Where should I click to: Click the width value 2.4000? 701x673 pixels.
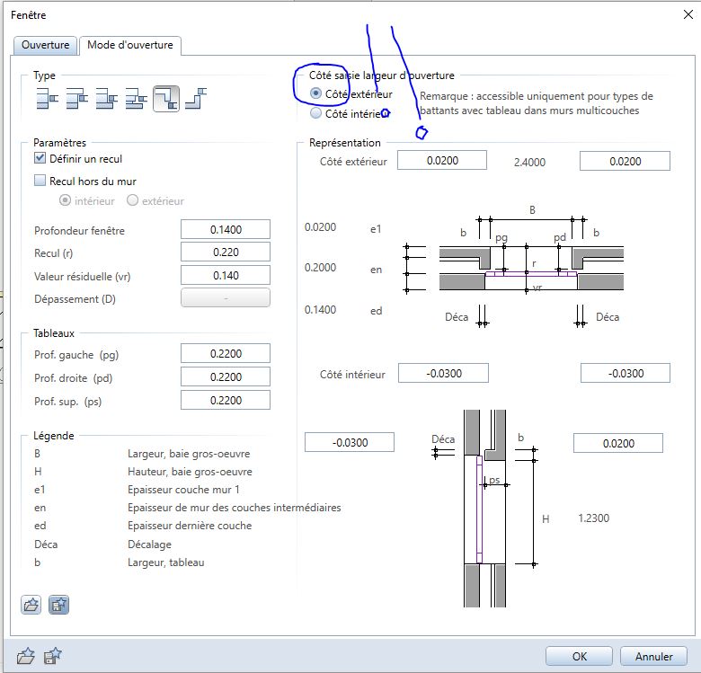[x=529, y=163]
